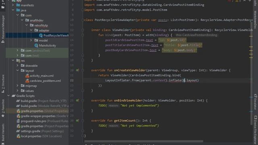Expand the drawable folder

click(17, 66)
